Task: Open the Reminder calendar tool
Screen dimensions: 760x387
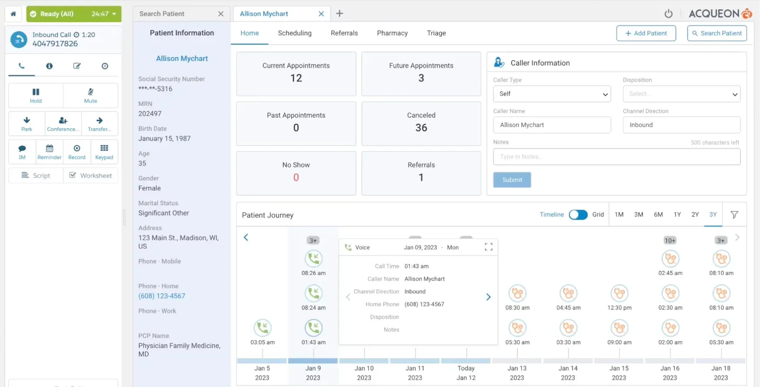Action: 49,151
